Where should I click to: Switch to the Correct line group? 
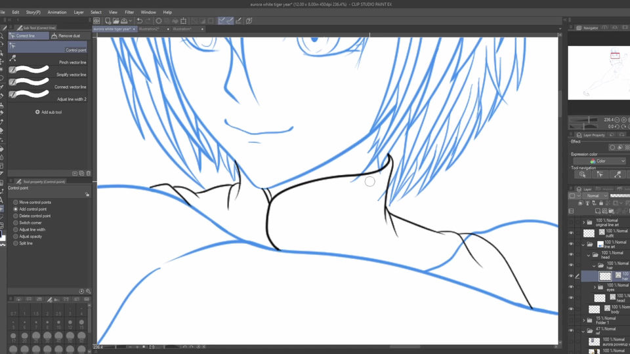(x=28, y=35)
